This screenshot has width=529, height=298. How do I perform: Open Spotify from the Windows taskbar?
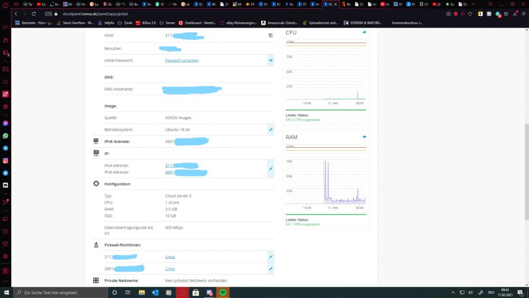click(223, 293)
